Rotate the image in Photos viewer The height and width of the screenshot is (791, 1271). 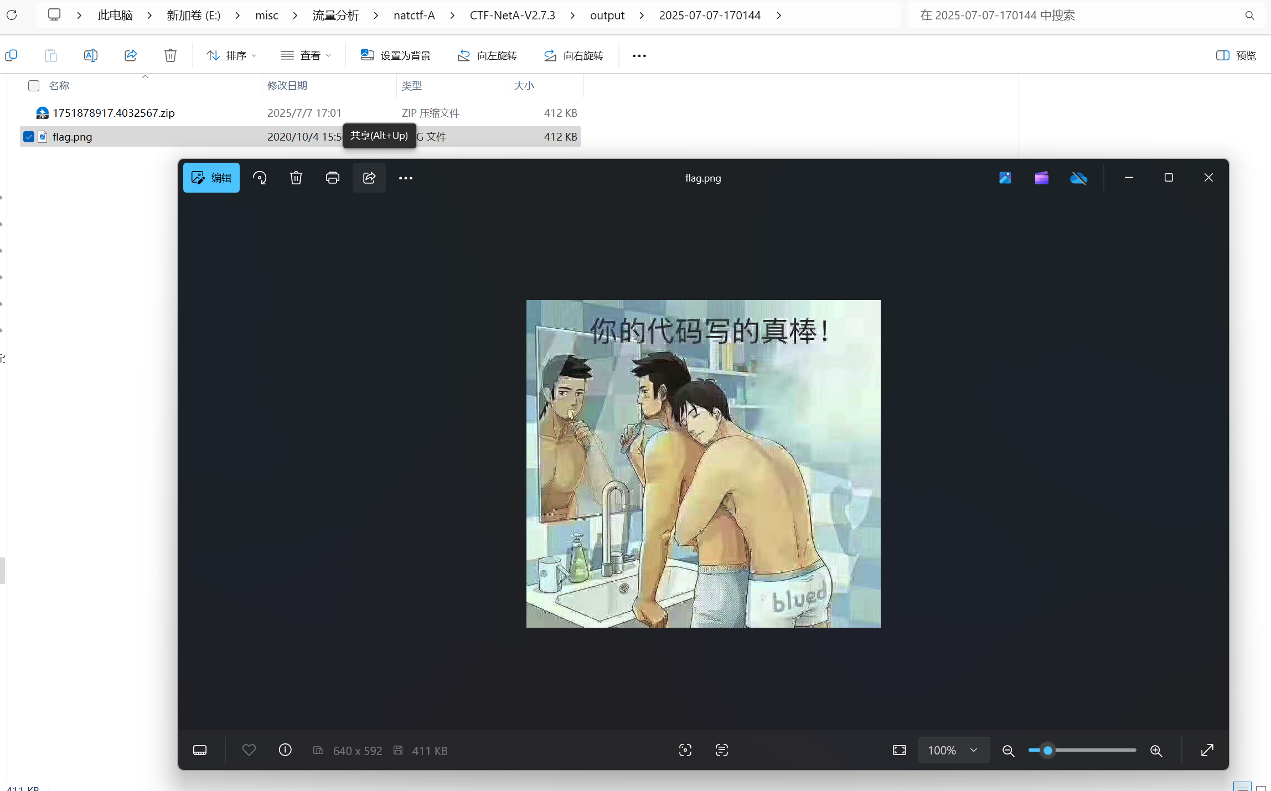[260, 178]
